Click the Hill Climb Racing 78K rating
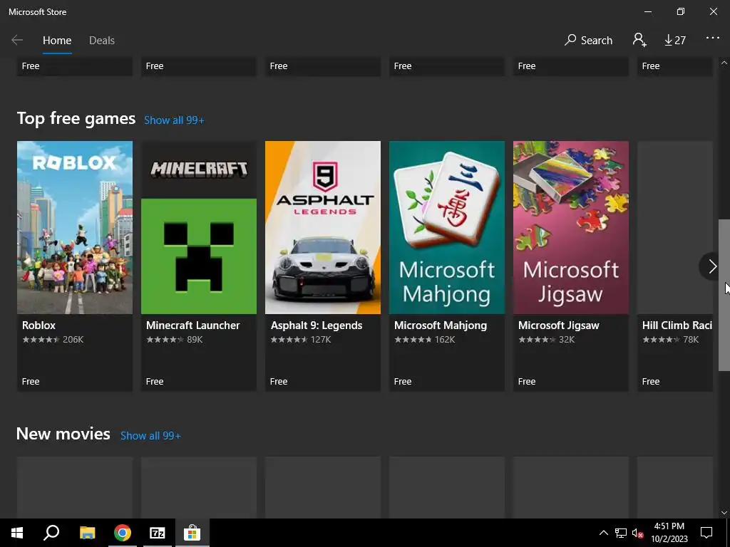 point(670,340)
